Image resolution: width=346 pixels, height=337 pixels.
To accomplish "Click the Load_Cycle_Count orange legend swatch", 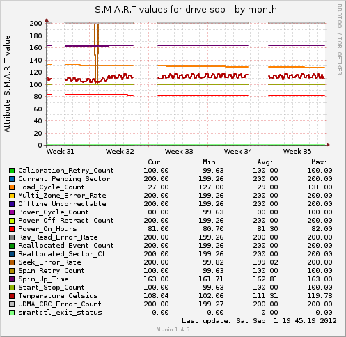I will (12, 187).
